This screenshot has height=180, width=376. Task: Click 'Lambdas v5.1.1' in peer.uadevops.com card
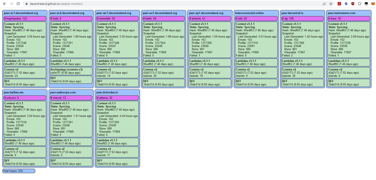click(x=61, y=140)
